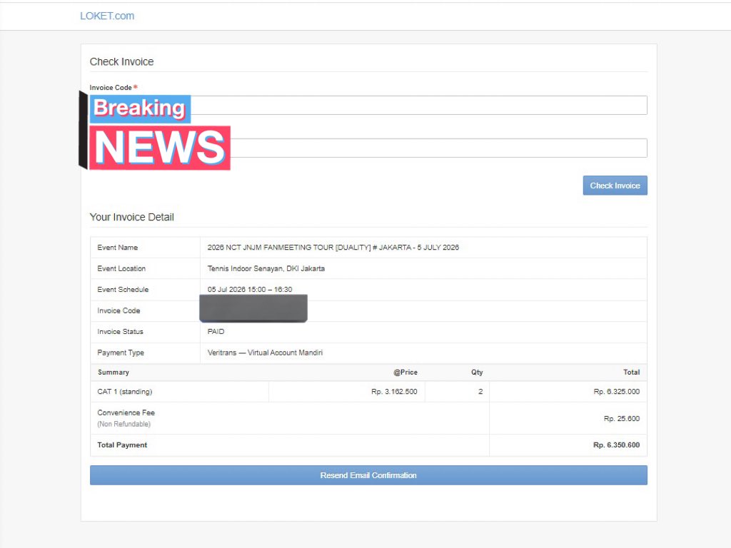Select the (Non Refundable) note
The image size is (731, 548).
tap(124, 424)
